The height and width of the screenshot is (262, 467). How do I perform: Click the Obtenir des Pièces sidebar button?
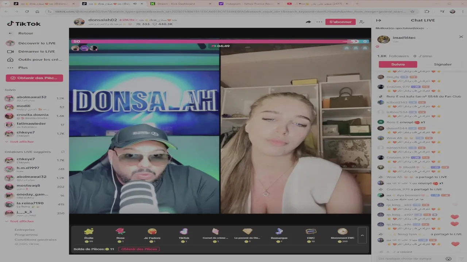click(x=34, y=78)
